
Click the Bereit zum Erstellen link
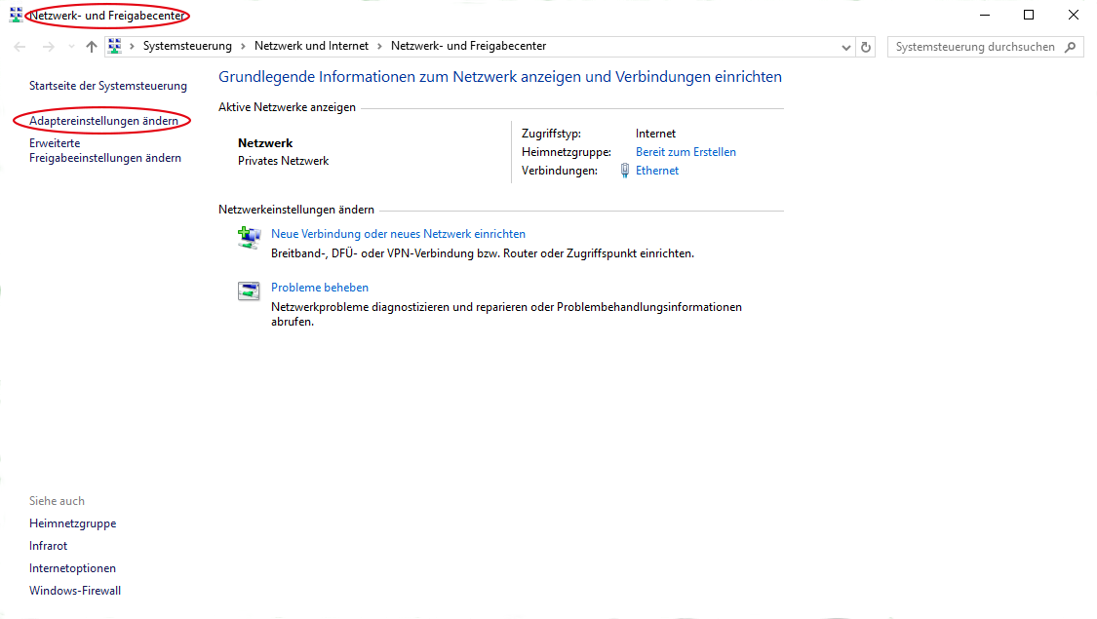click(686, 152)
